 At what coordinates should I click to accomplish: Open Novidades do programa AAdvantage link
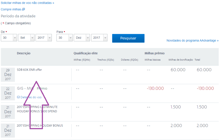point(192,41)
